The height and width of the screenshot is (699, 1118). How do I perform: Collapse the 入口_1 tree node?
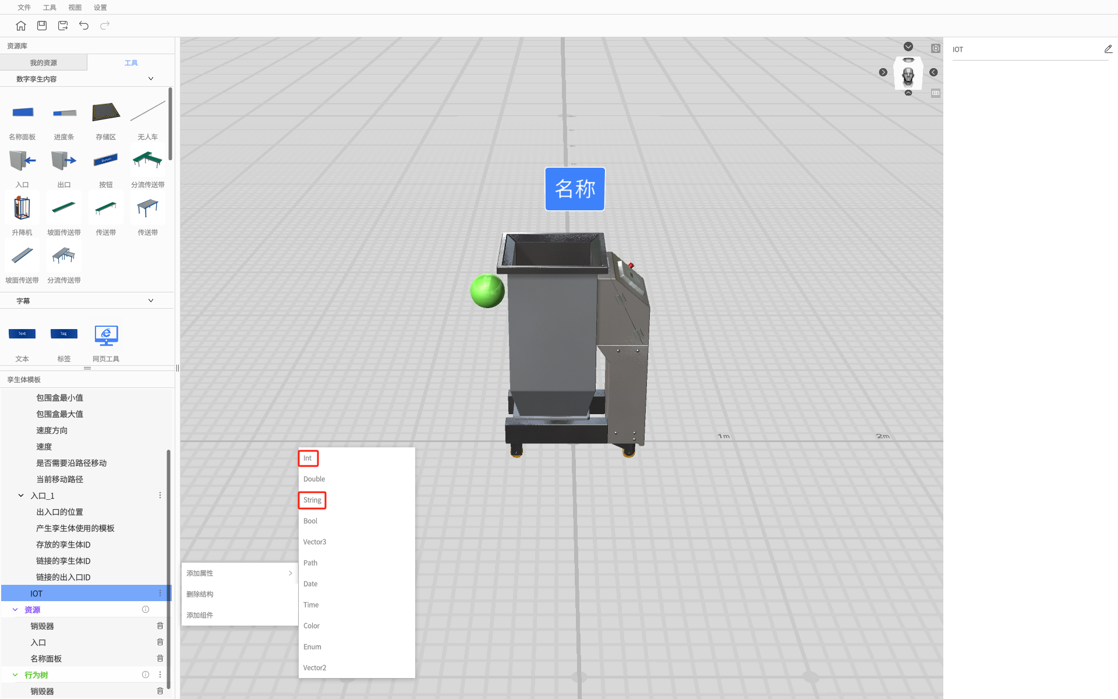21,496
